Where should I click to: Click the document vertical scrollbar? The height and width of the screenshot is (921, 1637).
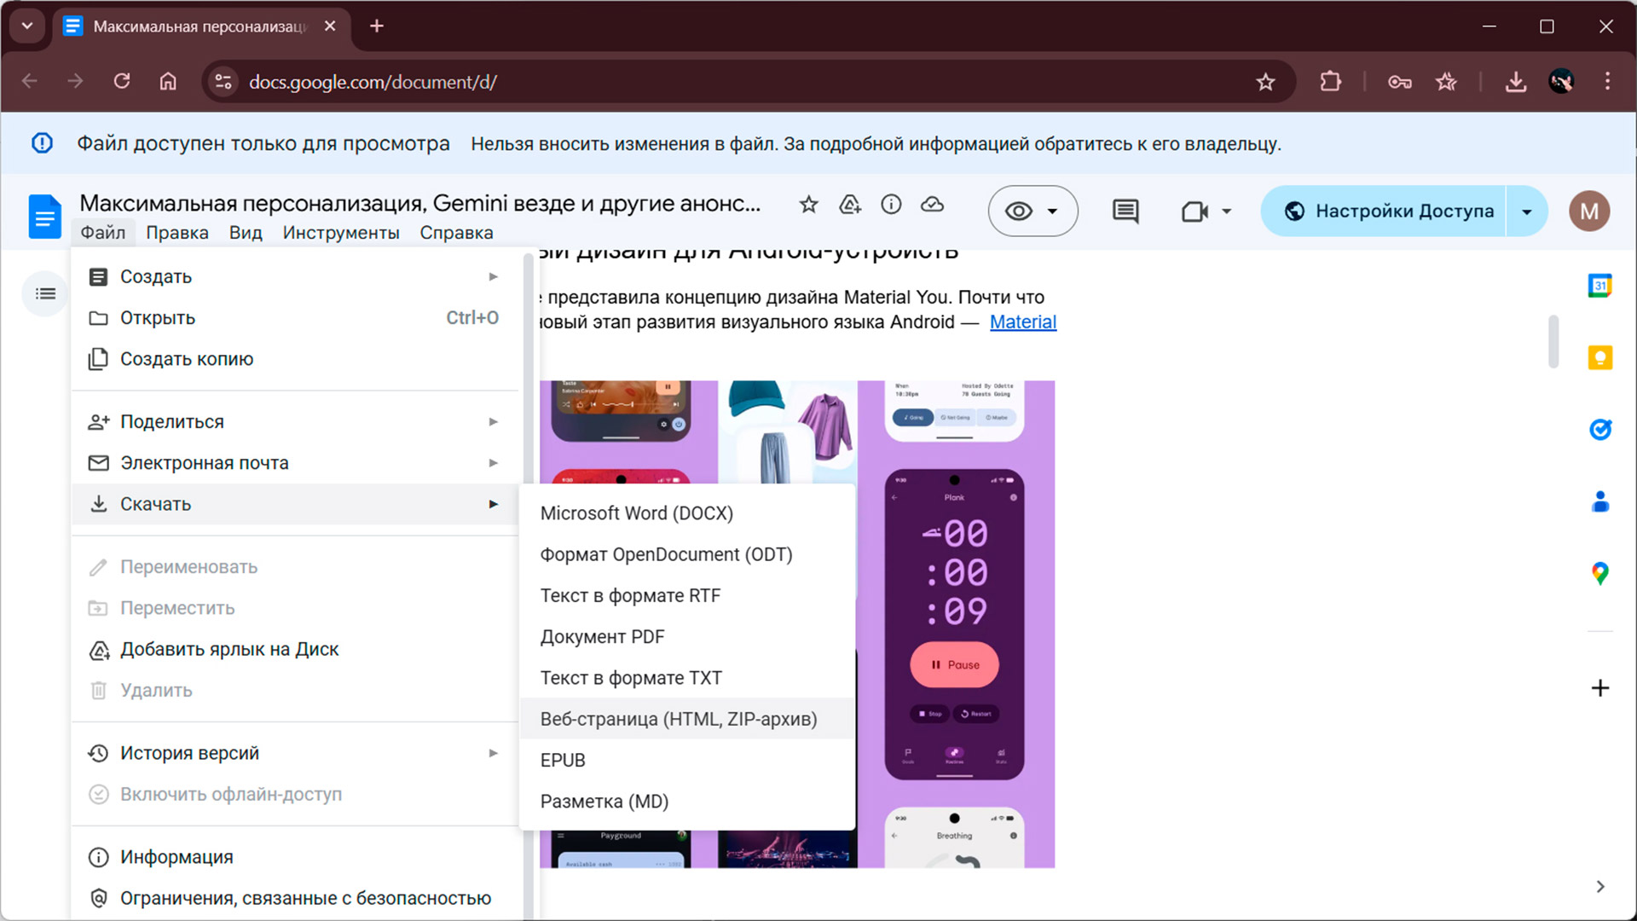tap(1553, 341)
